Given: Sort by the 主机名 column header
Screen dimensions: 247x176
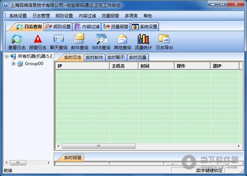Looking at the screenshot, I should pos(124,66).
